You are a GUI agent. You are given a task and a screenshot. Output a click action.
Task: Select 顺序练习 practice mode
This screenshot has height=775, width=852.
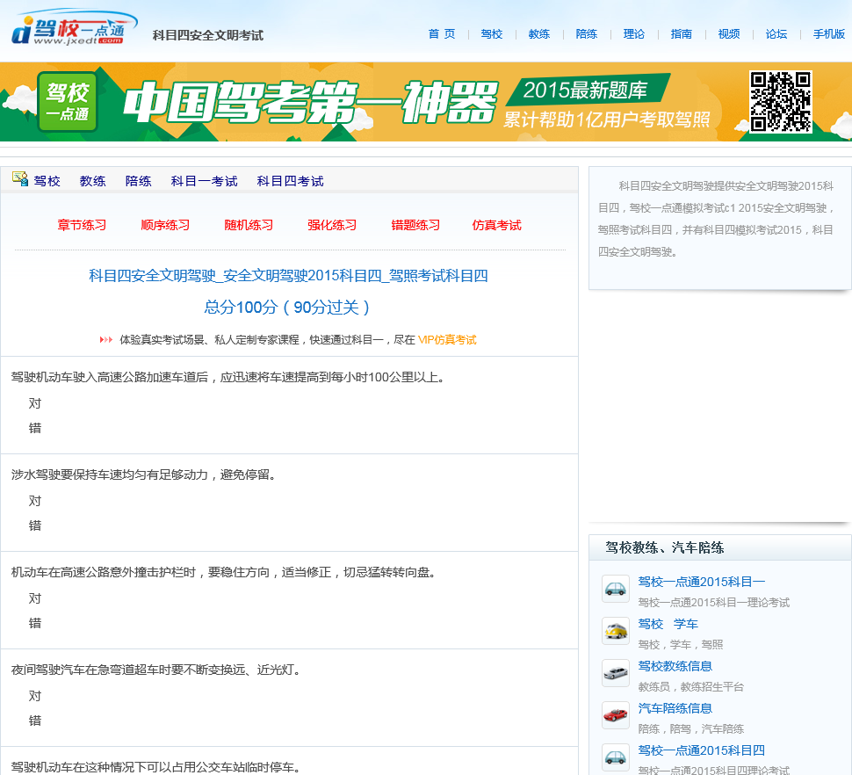(x=165, y=225)
